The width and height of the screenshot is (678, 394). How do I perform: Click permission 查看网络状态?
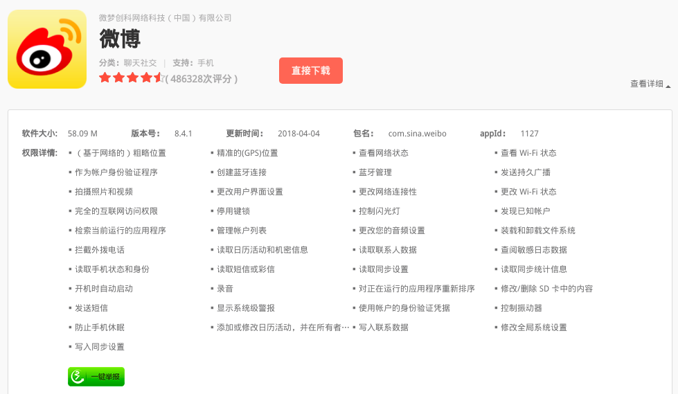point(384,153)
